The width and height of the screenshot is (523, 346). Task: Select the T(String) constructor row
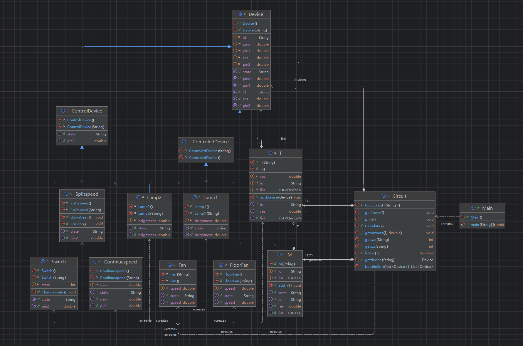point(276,162)
